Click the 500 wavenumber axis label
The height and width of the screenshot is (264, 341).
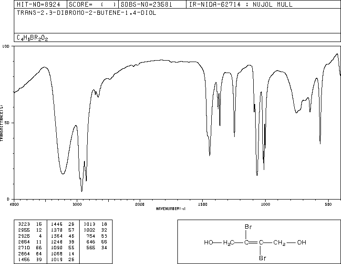pyautogui.click(x=329, y=204)
